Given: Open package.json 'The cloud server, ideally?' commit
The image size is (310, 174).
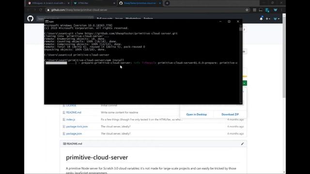Looking at the screenshot, I should [x=116, y=134].
